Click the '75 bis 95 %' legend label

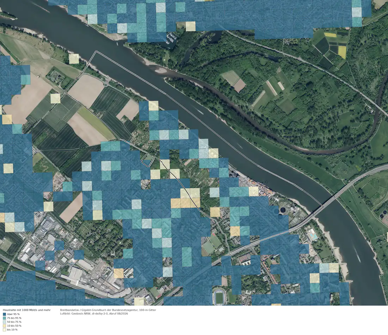(x=14, y=318)
